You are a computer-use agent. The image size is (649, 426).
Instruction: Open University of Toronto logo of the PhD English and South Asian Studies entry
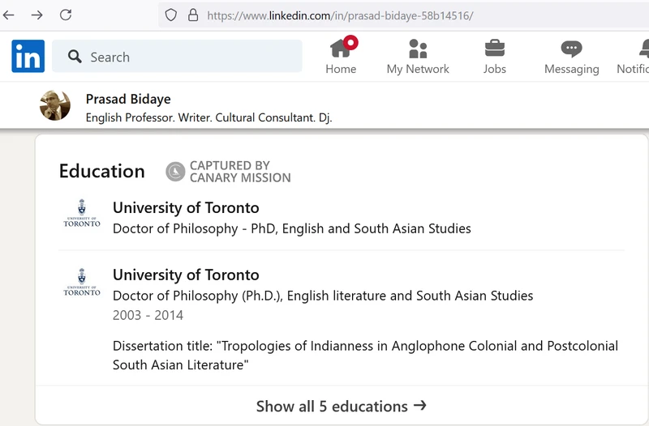coord(82,213)
